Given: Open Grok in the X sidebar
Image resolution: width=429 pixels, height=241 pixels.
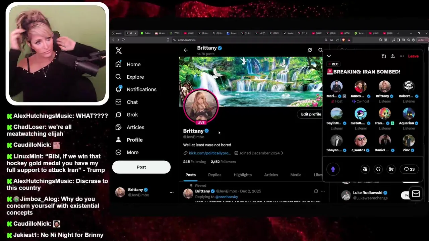Looking at the screenshot, I should pyautogui.click(x=127, y=114).
